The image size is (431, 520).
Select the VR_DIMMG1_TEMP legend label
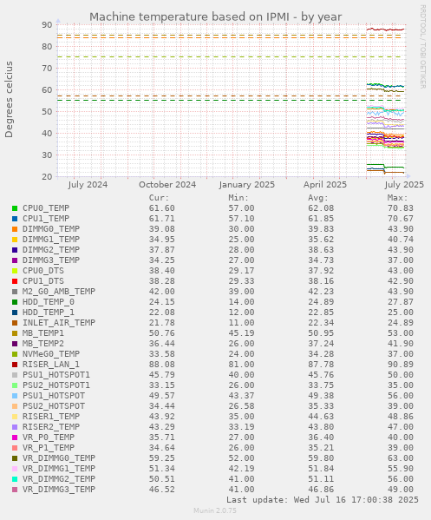coord(59,469)
